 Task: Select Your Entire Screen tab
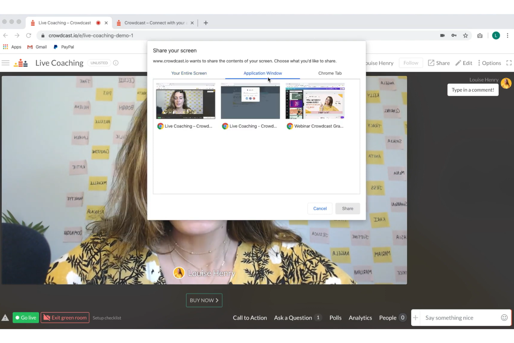click(189, 73)
